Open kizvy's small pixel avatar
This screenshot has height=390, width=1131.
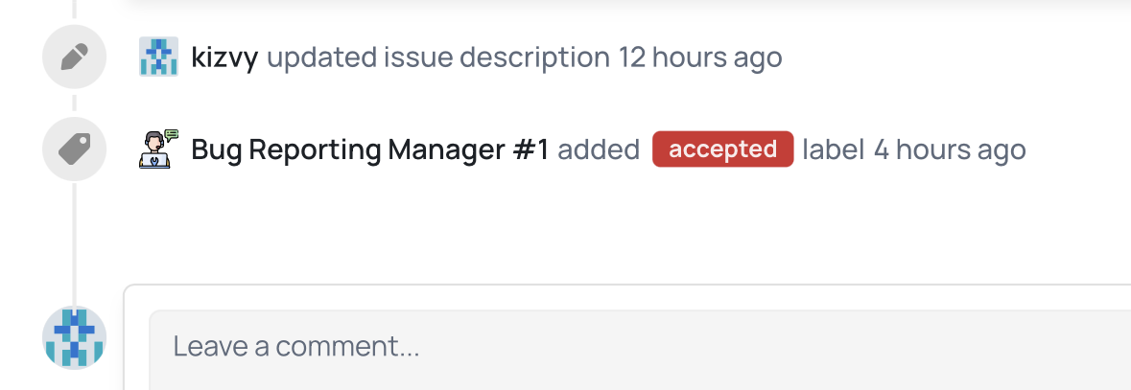point(158,57)
